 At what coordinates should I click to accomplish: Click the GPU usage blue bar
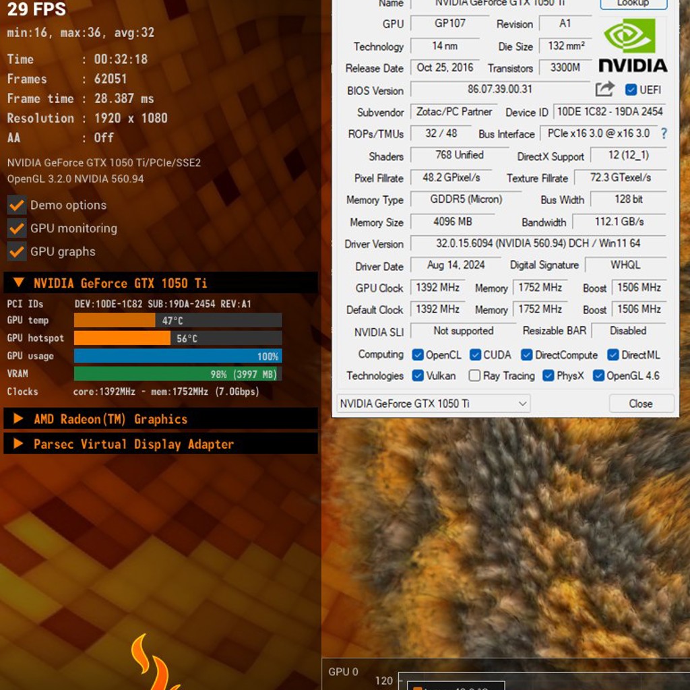point(178,356)
